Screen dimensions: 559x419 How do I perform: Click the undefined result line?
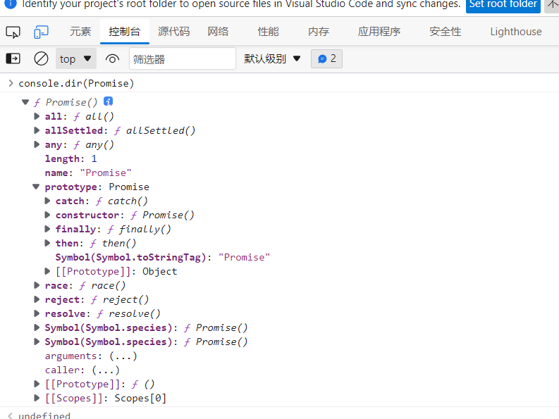(44, 415)
